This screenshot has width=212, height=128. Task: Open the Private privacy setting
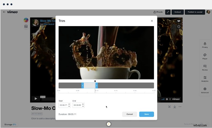tap(158, 12)
